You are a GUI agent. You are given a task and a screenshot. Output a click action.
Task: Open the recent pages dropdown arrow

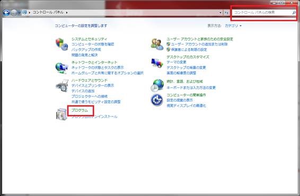(x=19, y=13)
